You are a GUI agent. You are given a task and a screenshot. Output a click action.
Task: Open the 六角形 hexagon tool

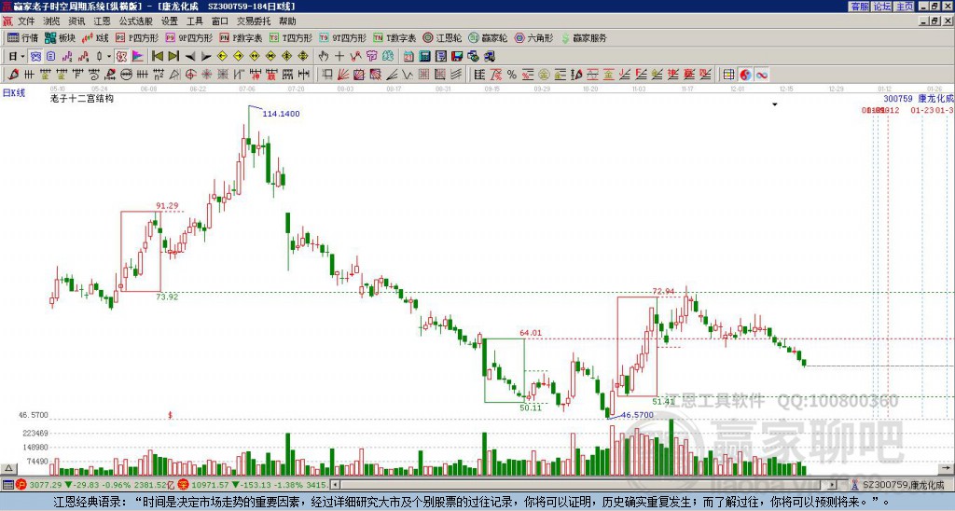pos(533,37)
